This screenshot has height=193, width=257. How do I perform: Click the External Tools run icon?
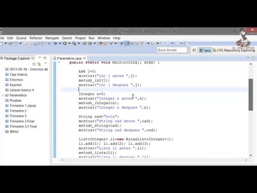[x=74, y=43]
